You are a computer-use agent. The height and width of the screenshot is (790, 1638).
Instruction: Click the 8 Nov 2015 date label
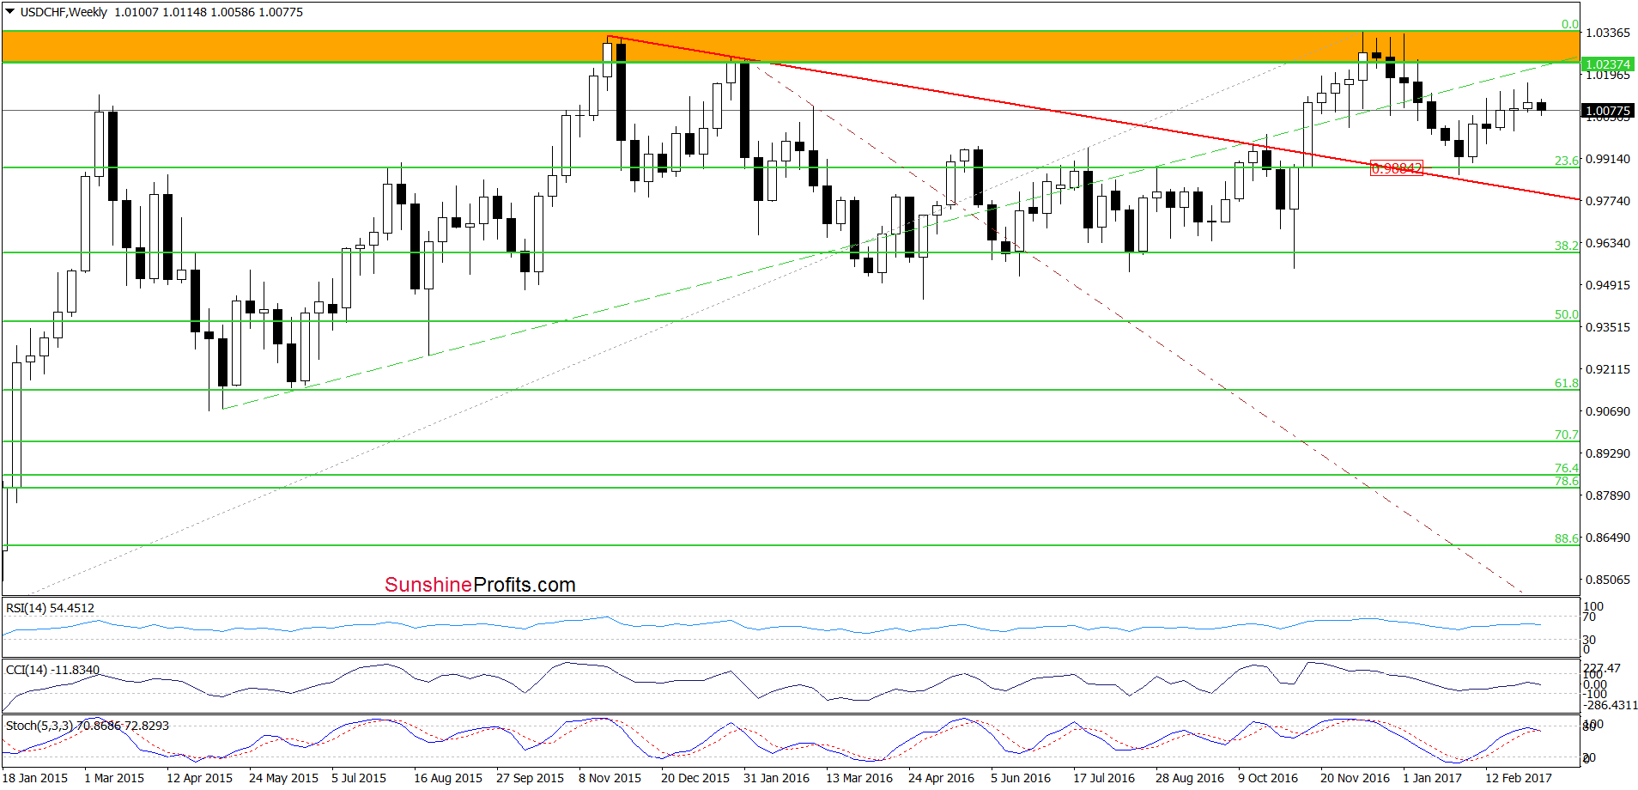[x=610, y=778]
